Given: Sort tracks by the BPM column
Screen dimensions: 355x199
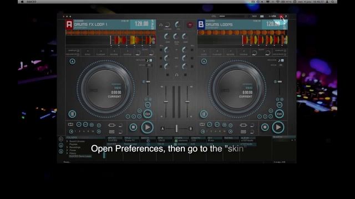Looking at the screenshot, I should click(x=165, y=138).
